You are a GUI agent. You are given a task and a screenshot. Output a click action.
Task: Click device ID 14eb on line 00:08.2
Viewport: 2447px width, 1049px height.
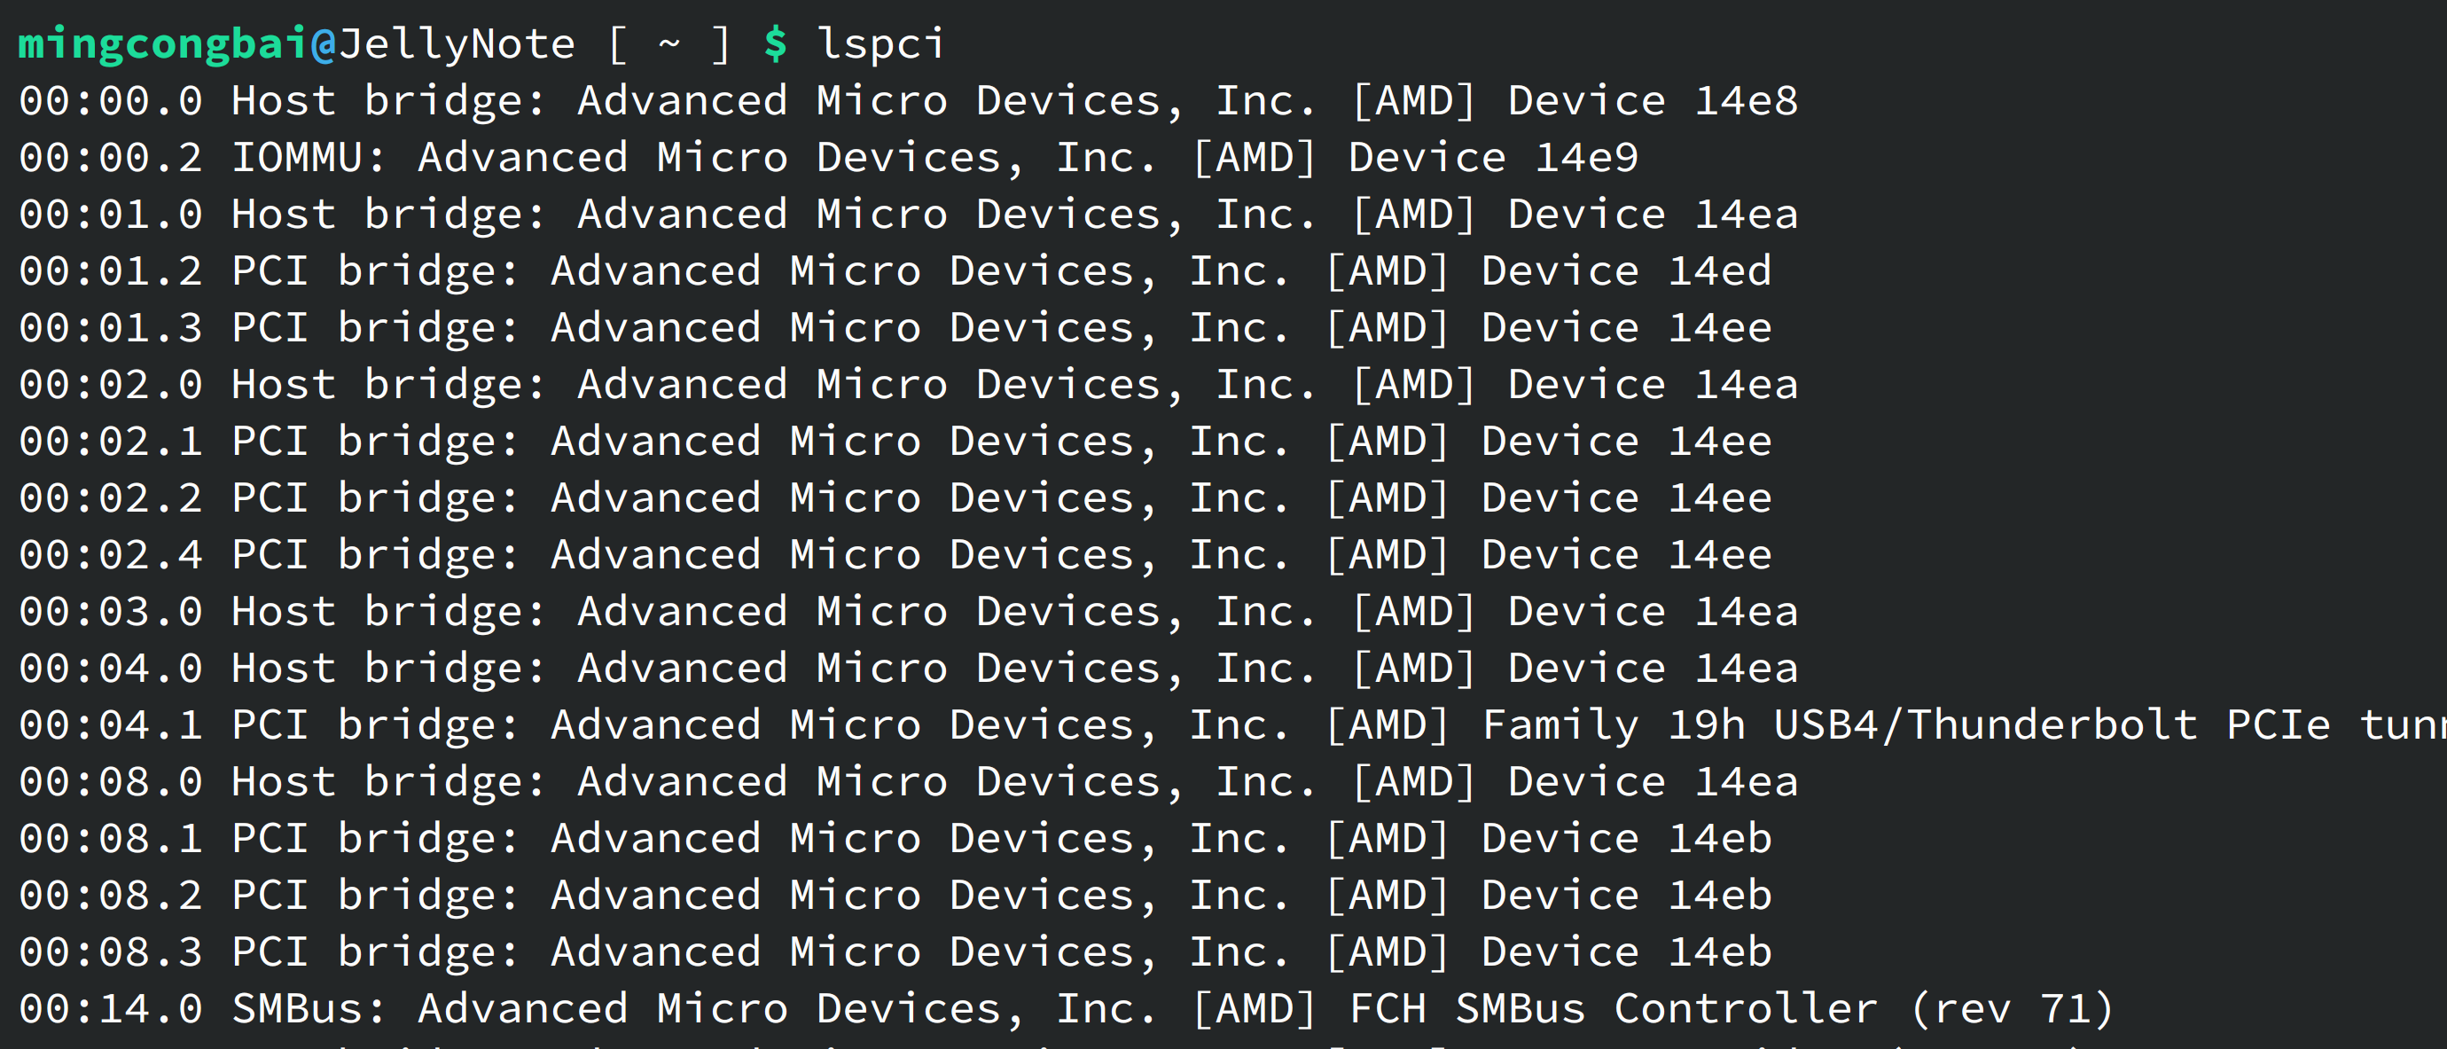pos(1719,895)
